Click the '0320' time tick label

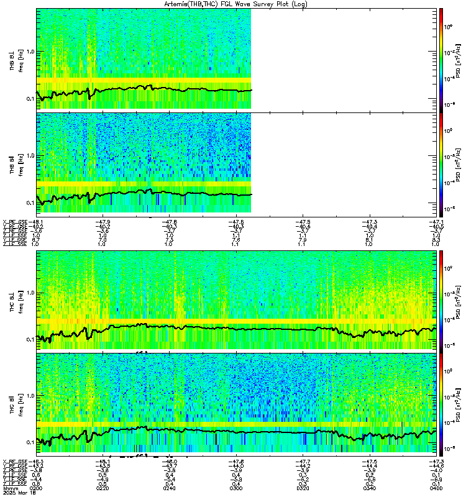303,488
